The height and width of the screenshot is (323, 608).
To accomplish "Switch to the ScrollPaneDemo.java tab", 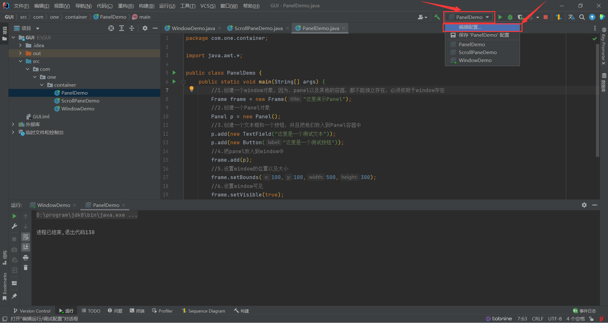I will pyautogui.click(x=257, y=28).
